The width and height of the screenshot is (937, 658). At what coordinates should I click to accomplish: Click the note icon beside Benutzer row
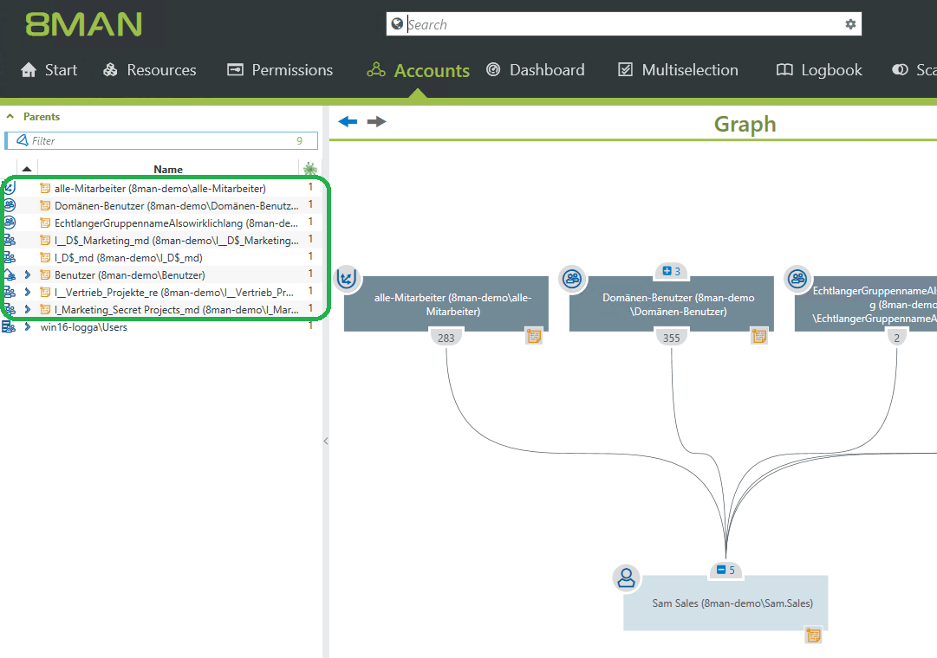45,274
